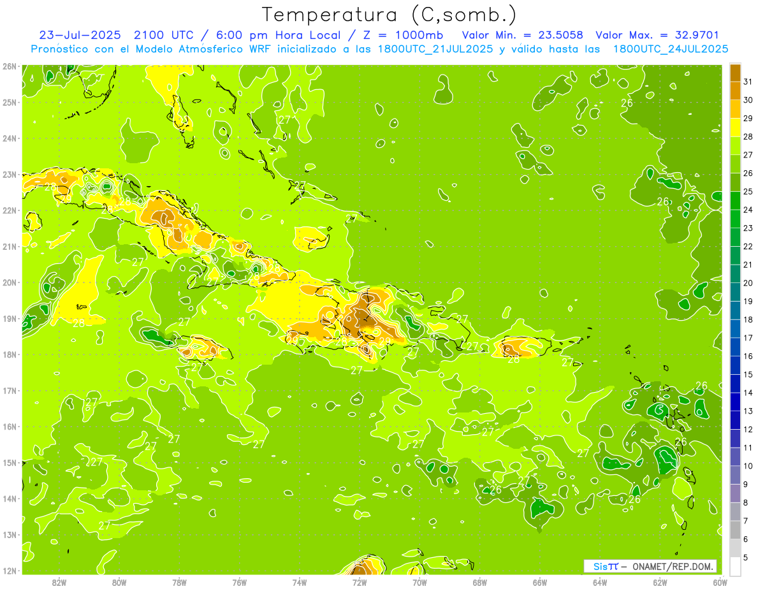
Task: Click the gray colorbar segment between 6 and 7
Action: pyautogui.click(x=735, y=530)
